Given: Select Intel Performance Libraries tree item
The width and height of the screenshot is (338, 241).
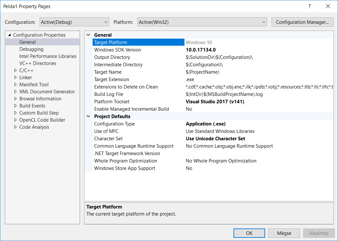Looking at the screenshot, I should [x=48, y=56].
